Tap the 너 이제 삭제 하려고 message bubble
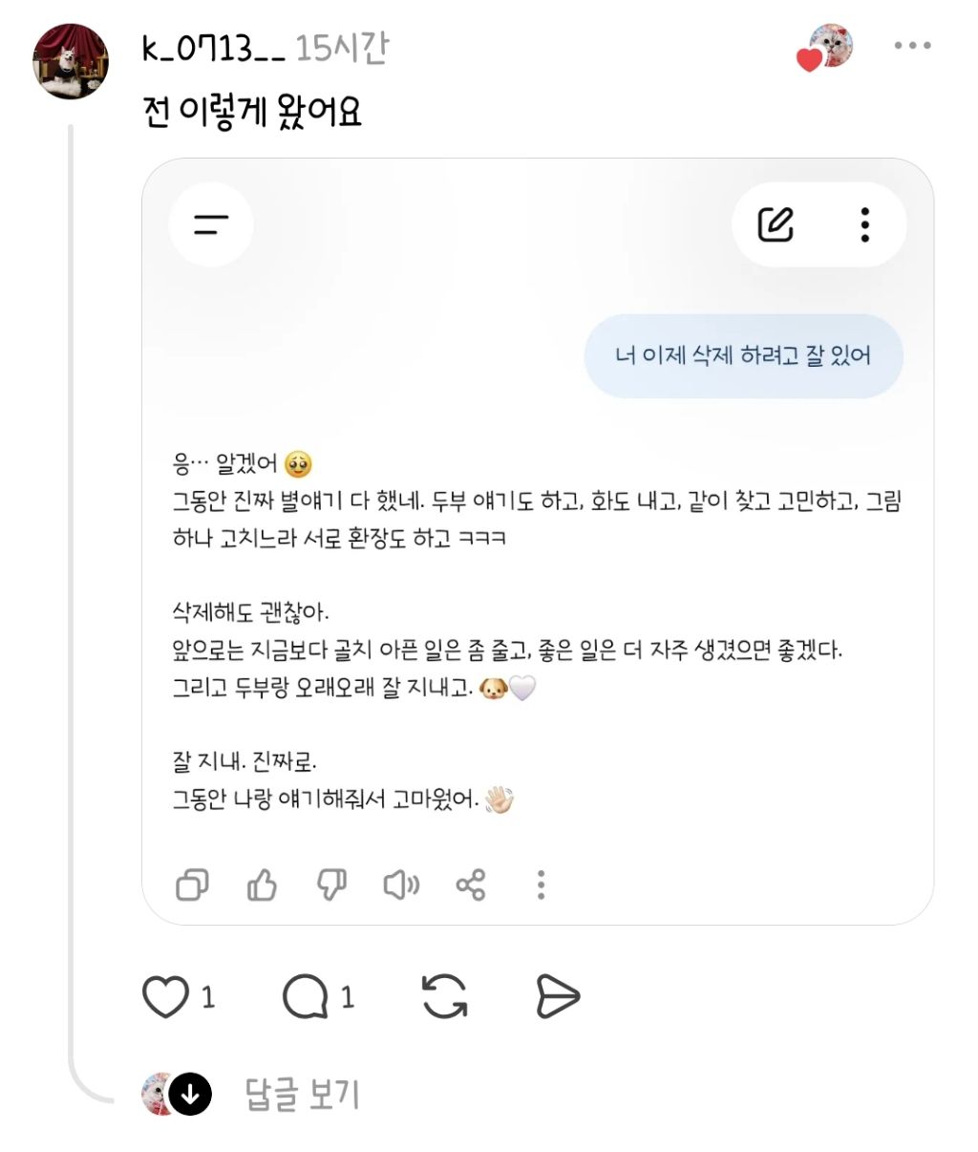The height and width of the screenshot is (1152, 978). [x=743, y=355]
